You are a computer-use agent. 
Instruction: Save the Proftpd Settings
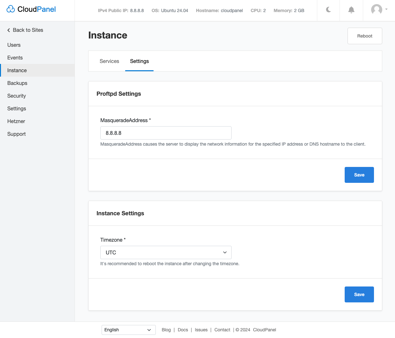coord(359,175)
